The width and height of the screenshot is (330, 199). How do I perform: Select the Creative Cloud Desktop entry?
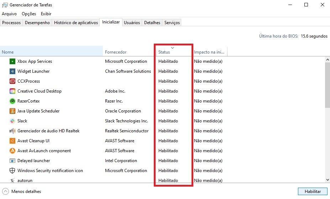pyautogui.click(x=40, y=91)
